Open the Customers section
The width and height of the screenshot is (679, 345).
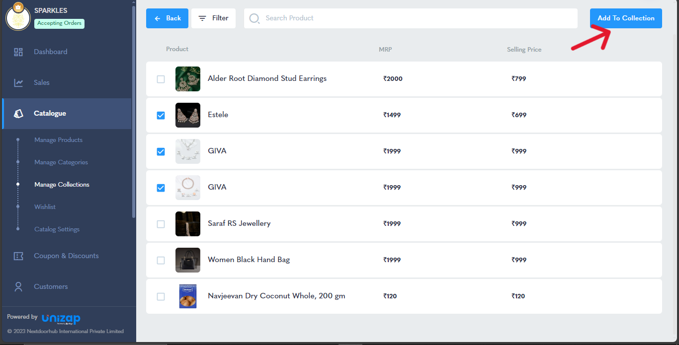(x=67, y=287)
